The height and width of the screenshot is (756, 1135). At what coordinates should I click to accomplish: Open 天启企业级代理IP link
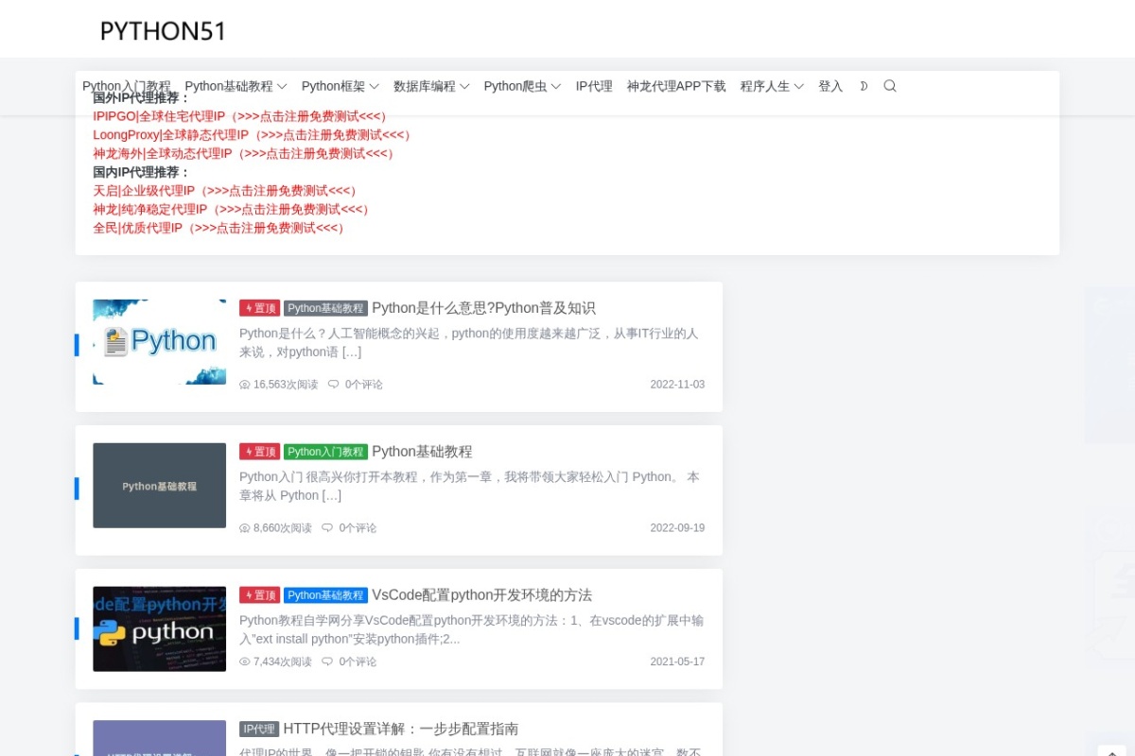click(227, 191)
